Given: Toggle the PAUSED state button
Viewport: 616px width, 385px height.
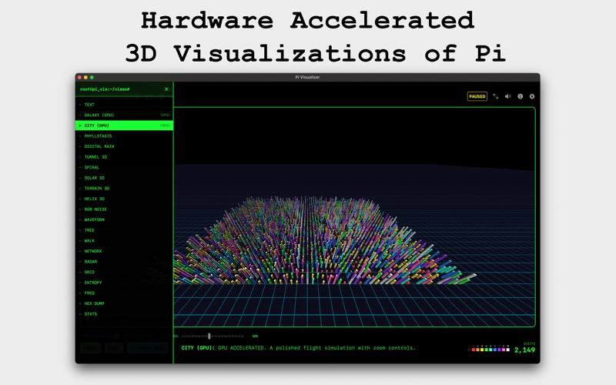Looking at the screenshot, I should click(477, 96).
